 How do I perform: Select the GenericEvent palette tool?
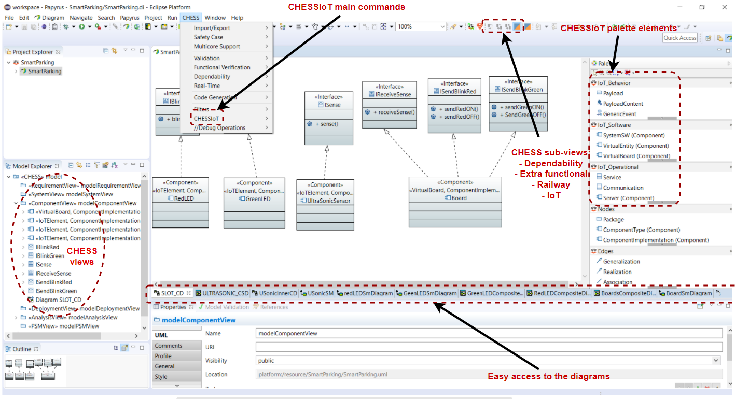616,114
